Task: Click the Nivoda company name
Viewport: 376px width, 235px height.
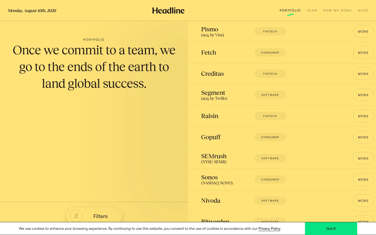Action: point(211,201)
